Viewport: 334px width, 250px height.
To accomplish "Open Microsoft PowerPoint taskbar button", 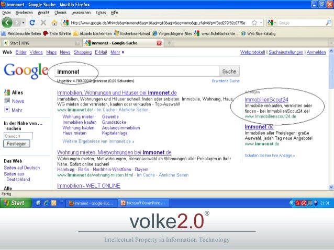I will (143, 203).
